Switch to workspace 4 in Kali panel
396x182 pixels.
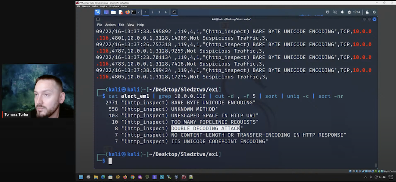pos(166,12)
